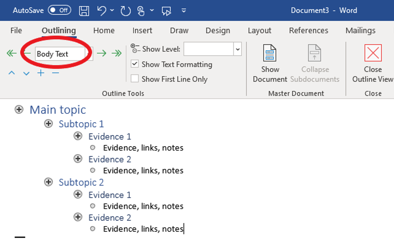Click Evidence 2 text under Subtopic 1
Image resolution: width=394 pixels, height=244 pixels.
coord(110,159)
